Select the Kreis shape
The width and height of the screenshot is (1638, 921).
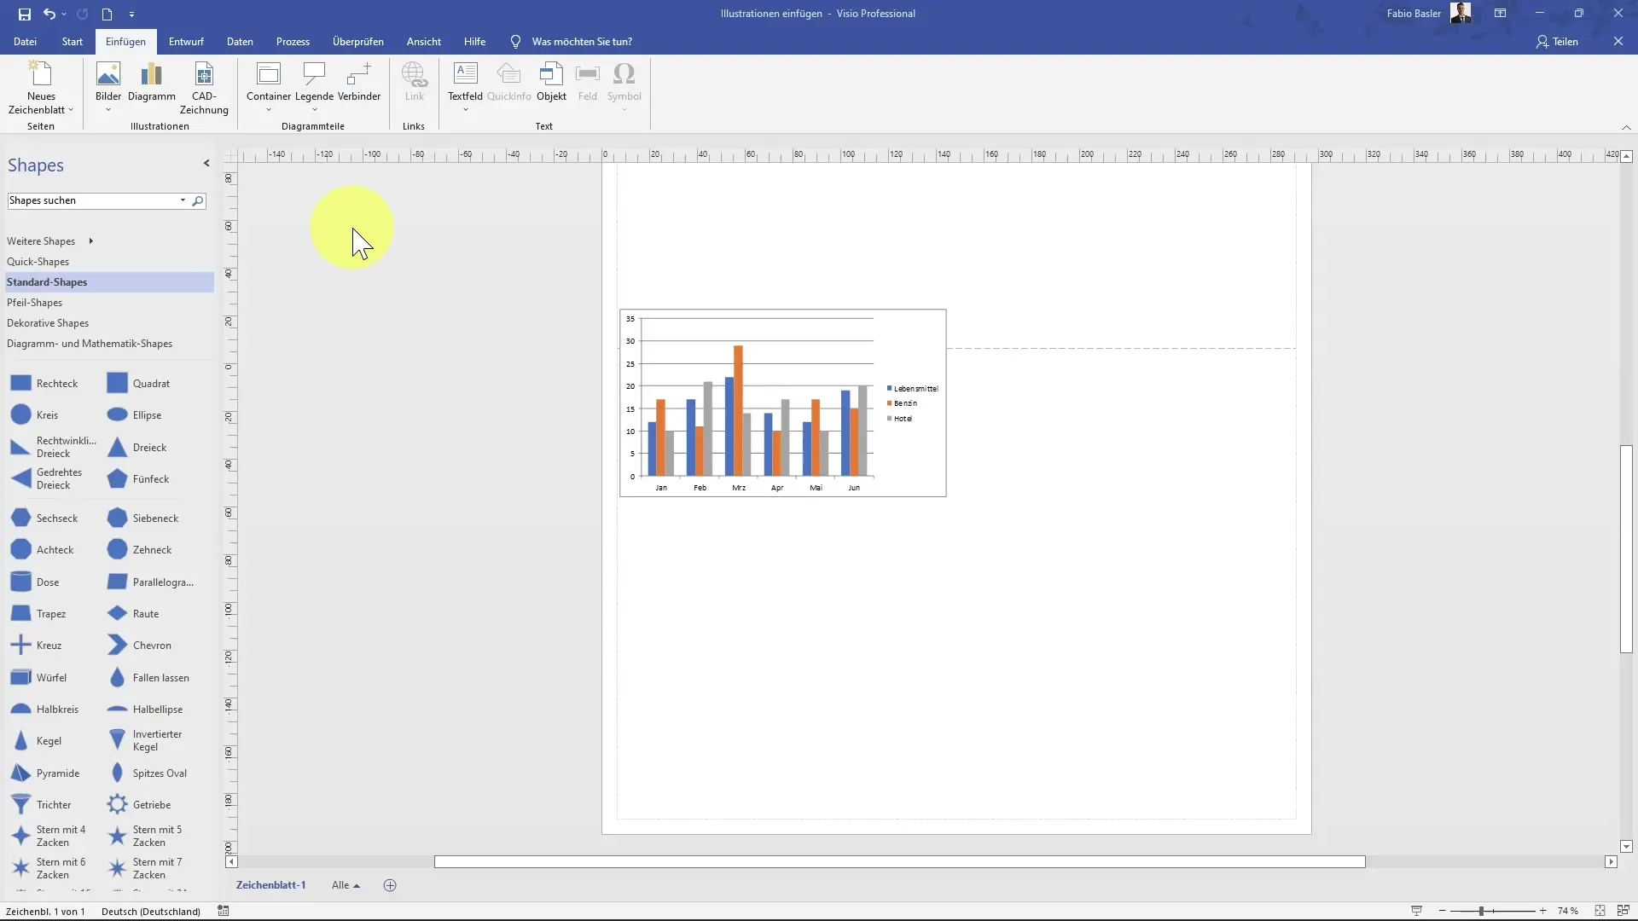click(35, 415)
